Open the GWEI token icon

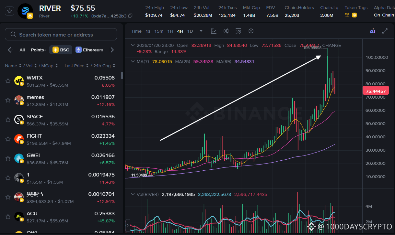click(19, 158)
